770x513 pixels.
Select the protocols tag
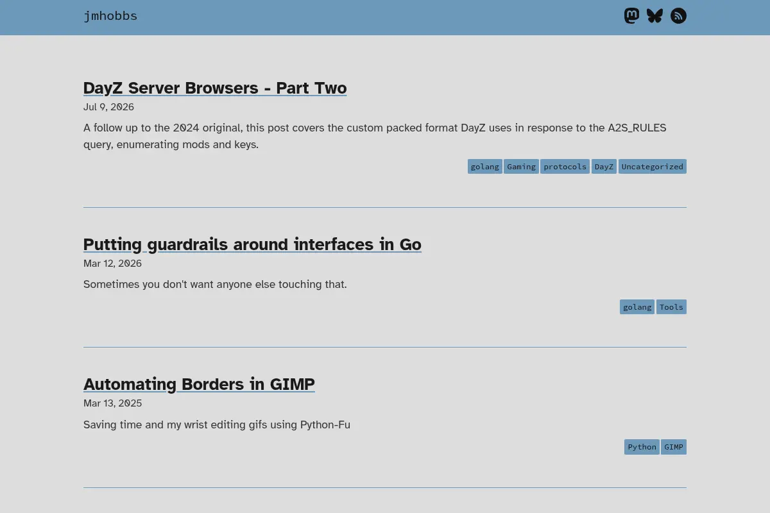coord(565,167)
